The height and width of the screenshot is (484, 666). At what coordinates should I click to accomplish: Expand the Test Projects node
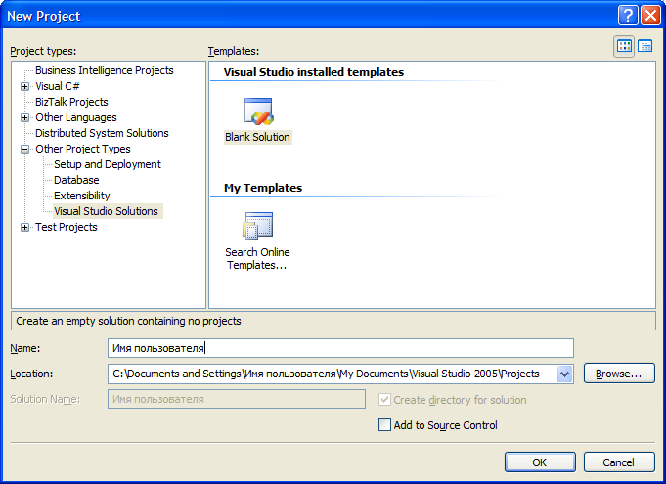(x=25, y=228)
